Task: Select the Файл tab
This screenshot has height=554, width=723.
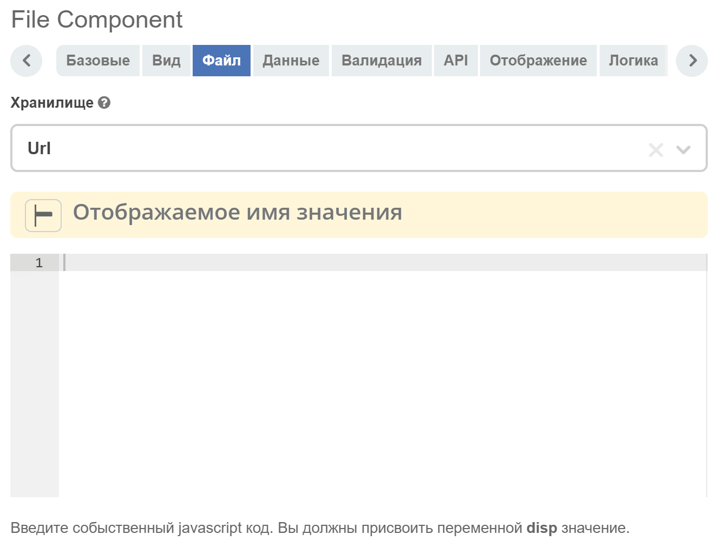Action: tap(221, 61)
